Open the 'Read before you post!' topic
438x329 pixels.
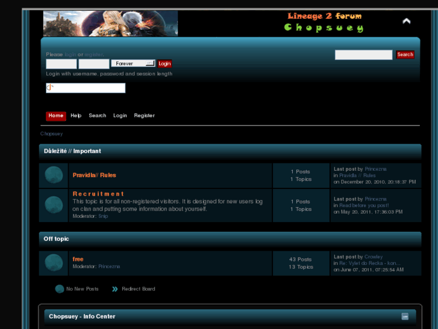(x=364, y=205)
